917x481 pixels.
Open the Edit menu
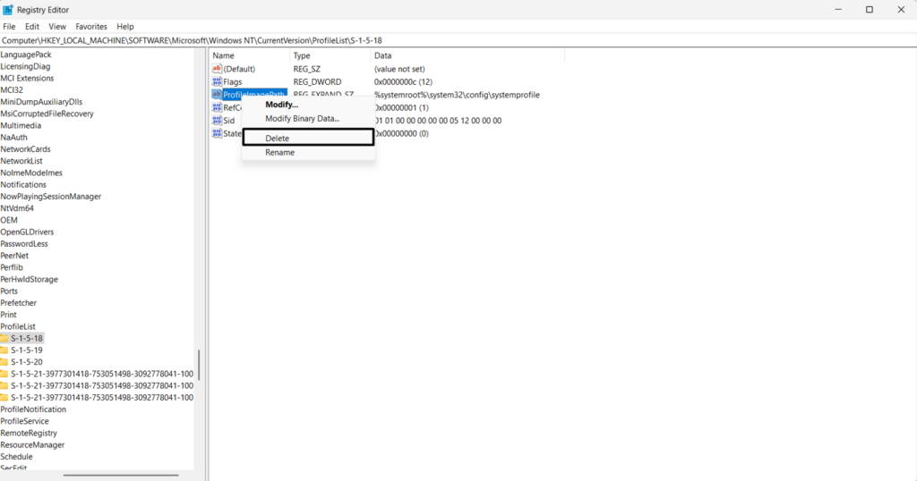tap(32, 26)
